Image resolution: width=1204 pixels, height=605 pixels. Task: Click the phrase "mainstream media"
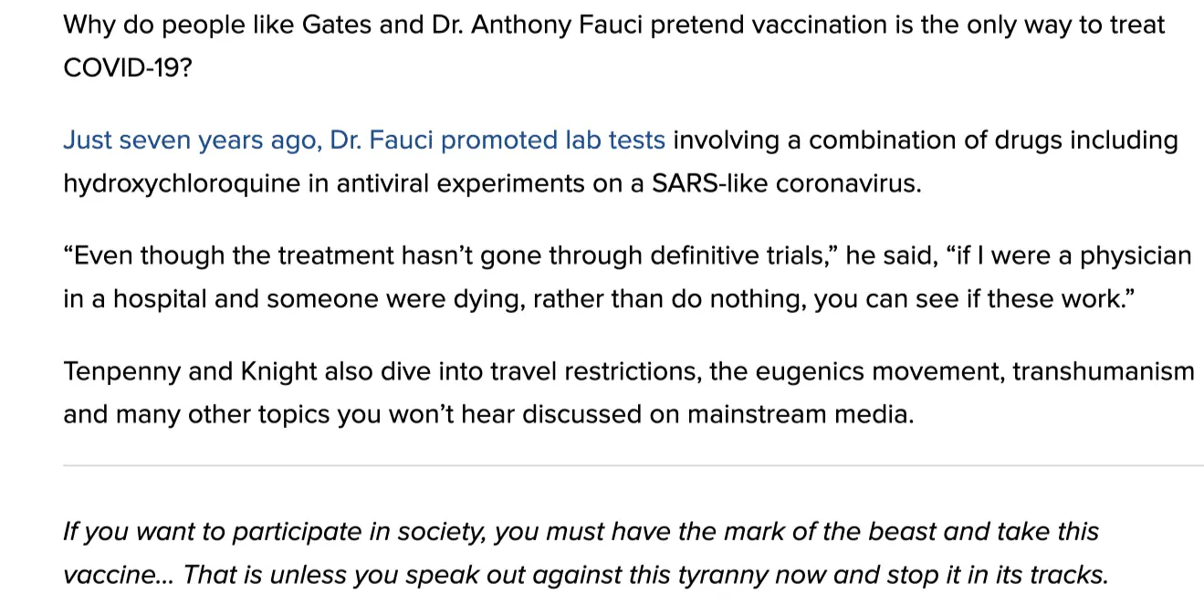tap(799, 414)
